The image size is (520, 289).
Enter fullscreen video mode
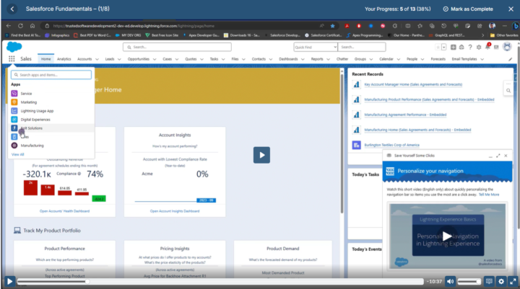[513, 281]
